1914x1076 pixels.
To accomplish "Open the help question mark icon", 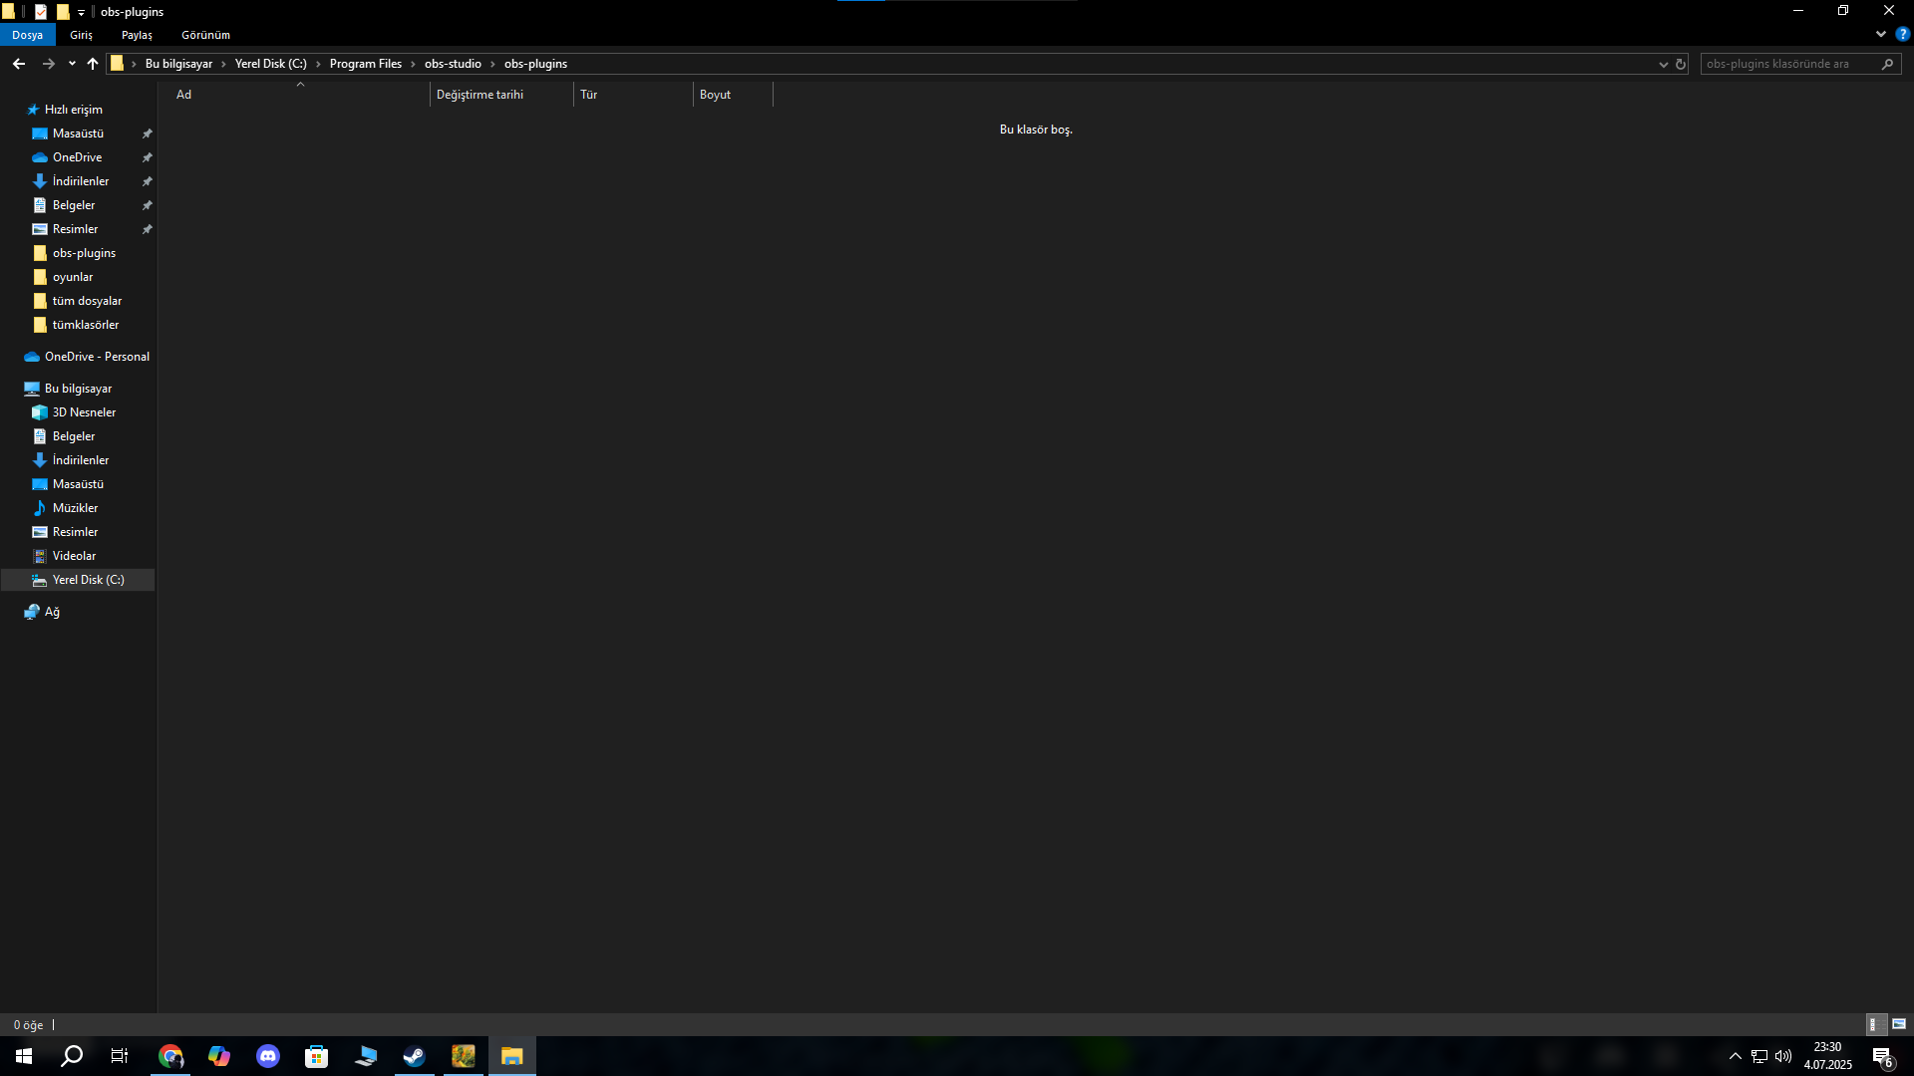I will click(x=1902, y=34).
